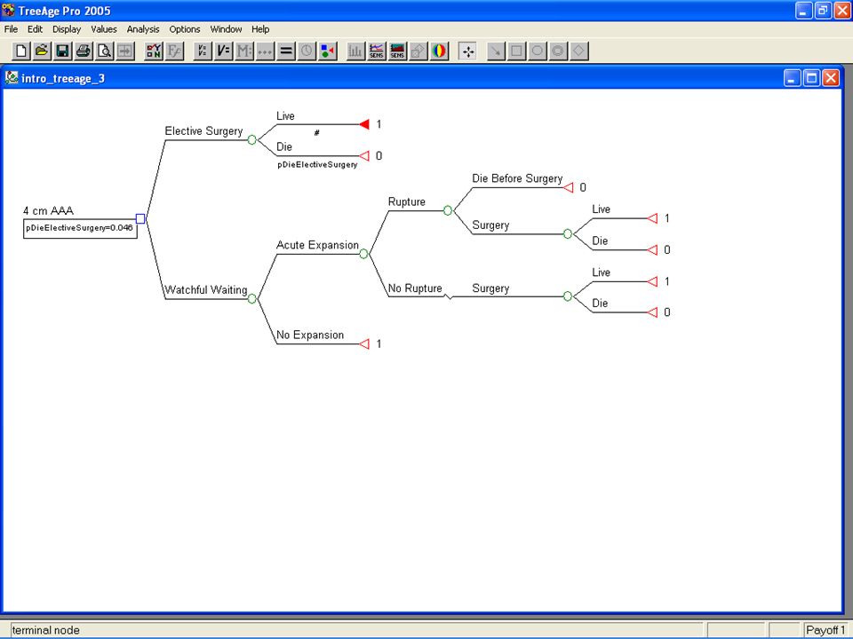Click the Acute Expansion branch label
The image size is (853, 639).
pos(318,245)
